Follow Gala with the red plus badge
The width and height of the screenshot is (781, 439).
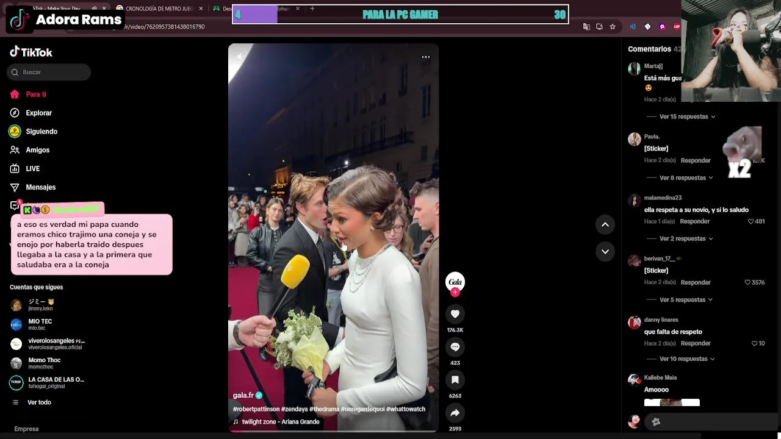click(x=455, y=292)
